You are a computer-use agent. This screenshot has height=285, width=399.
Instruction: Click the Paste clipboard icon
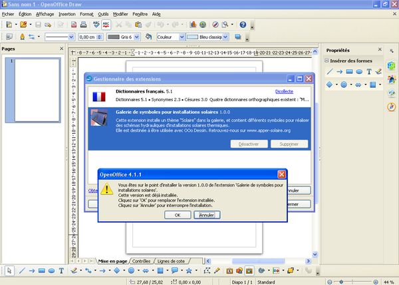tap(138, 25)
